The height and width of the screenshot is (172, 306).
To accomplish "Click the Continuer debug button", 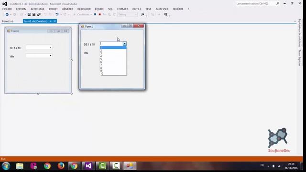I will (81, 14).
